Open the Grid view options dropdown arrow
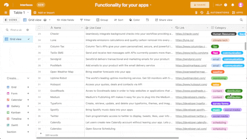Image resolution: width=247 pixels, height=139 pixels. click(50, 20)
